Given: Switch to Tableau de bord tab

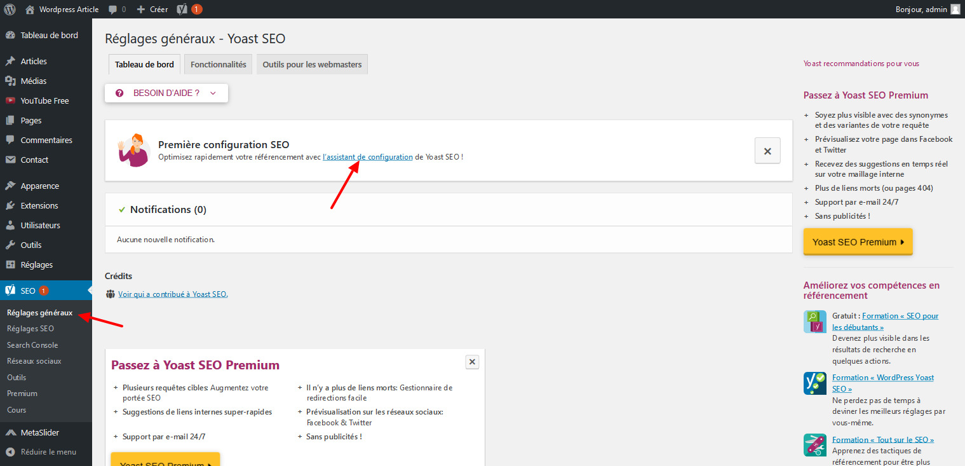Looking at the screenshot, I should point(144,64).
